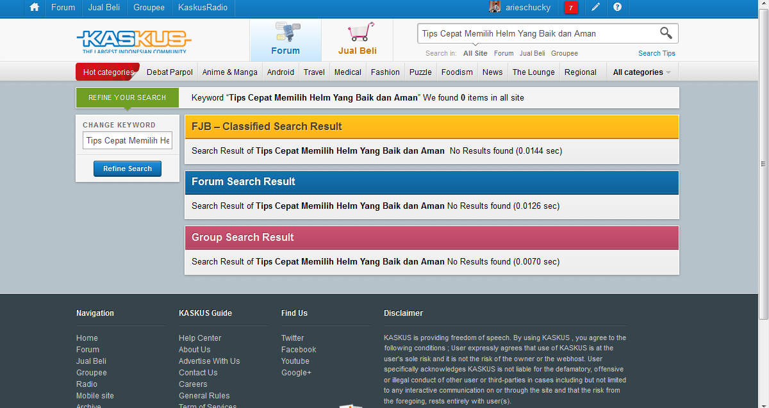This screenshot has width=769, height=408.
Task: Open the Youtube link
Action: (295, 361)
